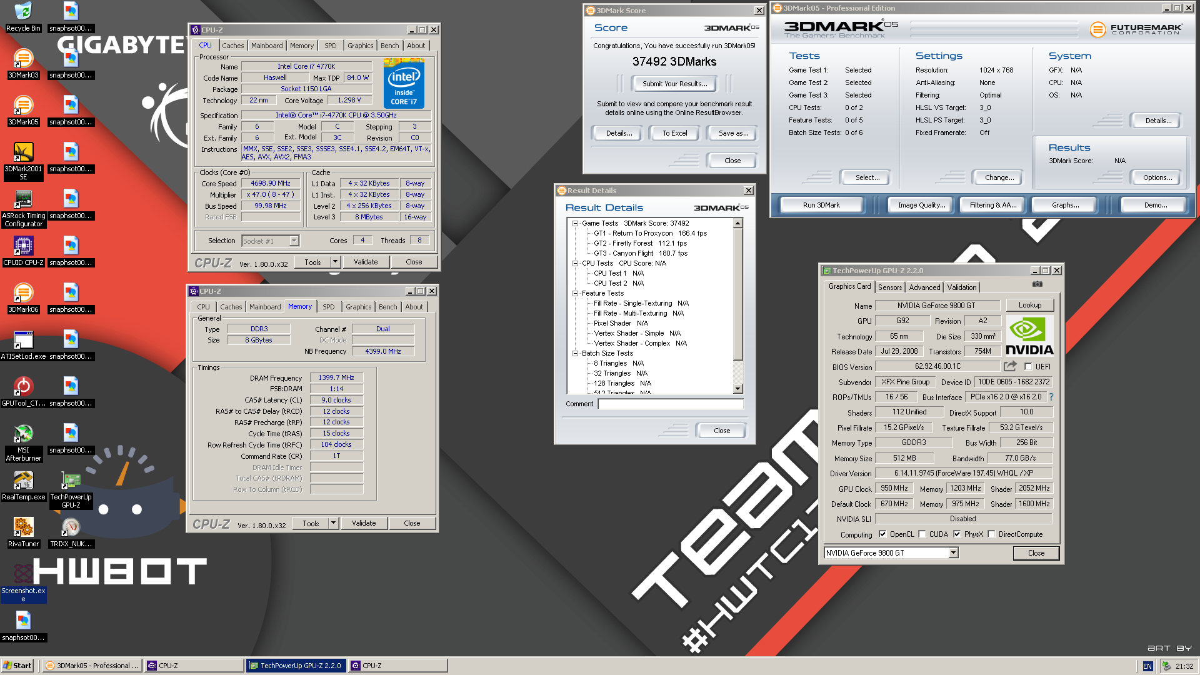Click the 3DMark05 taskbar button
Viewport: 1200px width, 675px height.
[92, 666]
